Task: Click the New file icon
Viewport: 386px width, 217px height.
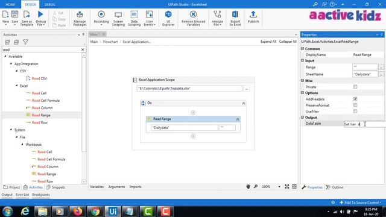Action: pos(5,17)
